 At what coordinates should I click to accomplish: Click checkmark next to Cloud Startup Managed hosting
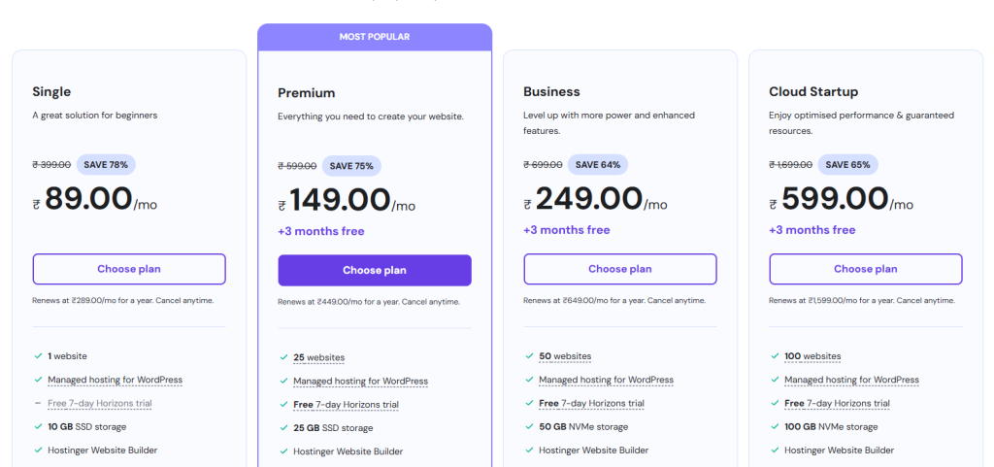coord(775,380)
